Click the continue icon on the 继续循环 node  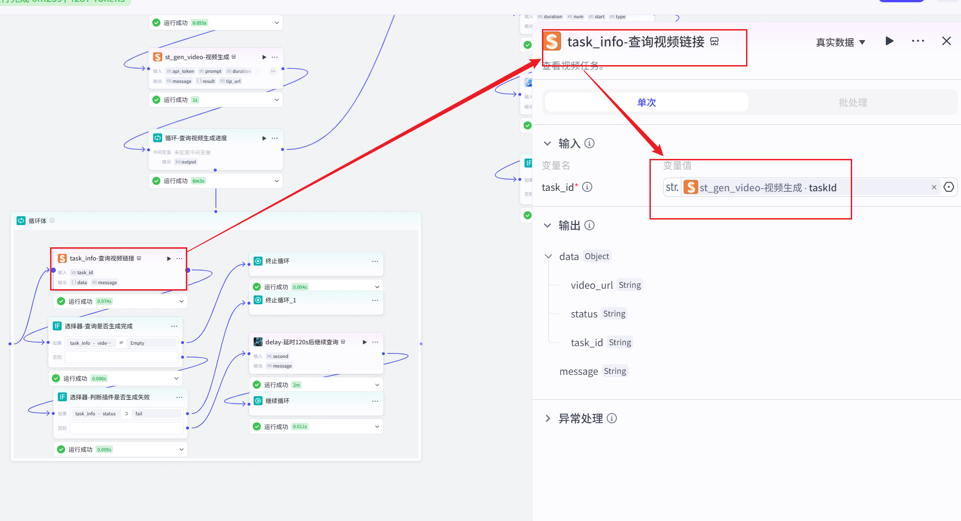pos(258,401)
